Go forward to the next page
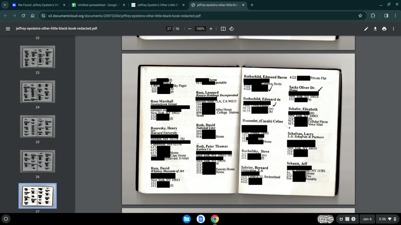The image size is (401, 225). (14, 16)
